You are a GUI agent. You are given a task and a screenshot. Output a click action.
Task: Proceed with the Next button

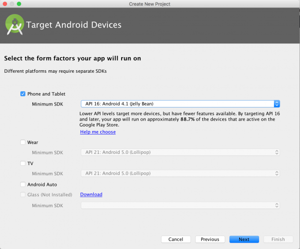[244, 239]
